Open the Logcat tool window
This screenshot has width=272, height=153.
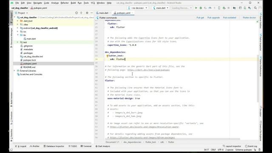tap(21, 146)
